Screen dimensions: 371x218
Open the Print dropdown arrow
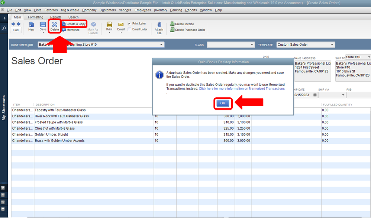click(x=109, y=32)
